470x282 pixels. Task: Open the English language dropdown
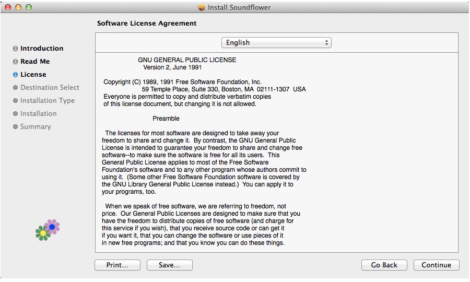pos(276,43)
